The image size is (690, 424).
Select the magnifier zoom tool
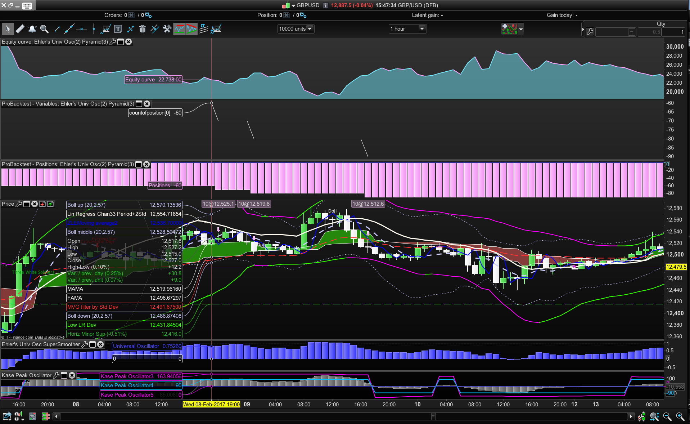pyautogui.click(x=44, y=29)
